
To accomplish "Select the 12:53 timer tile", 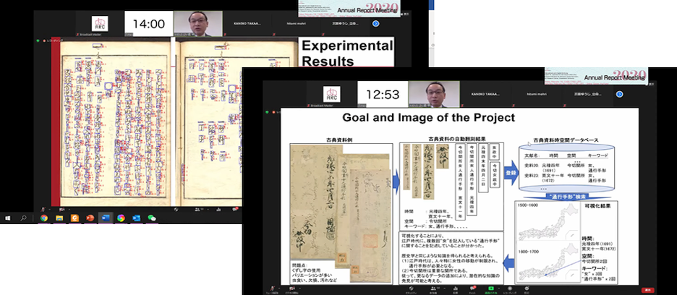I will 382,94.
